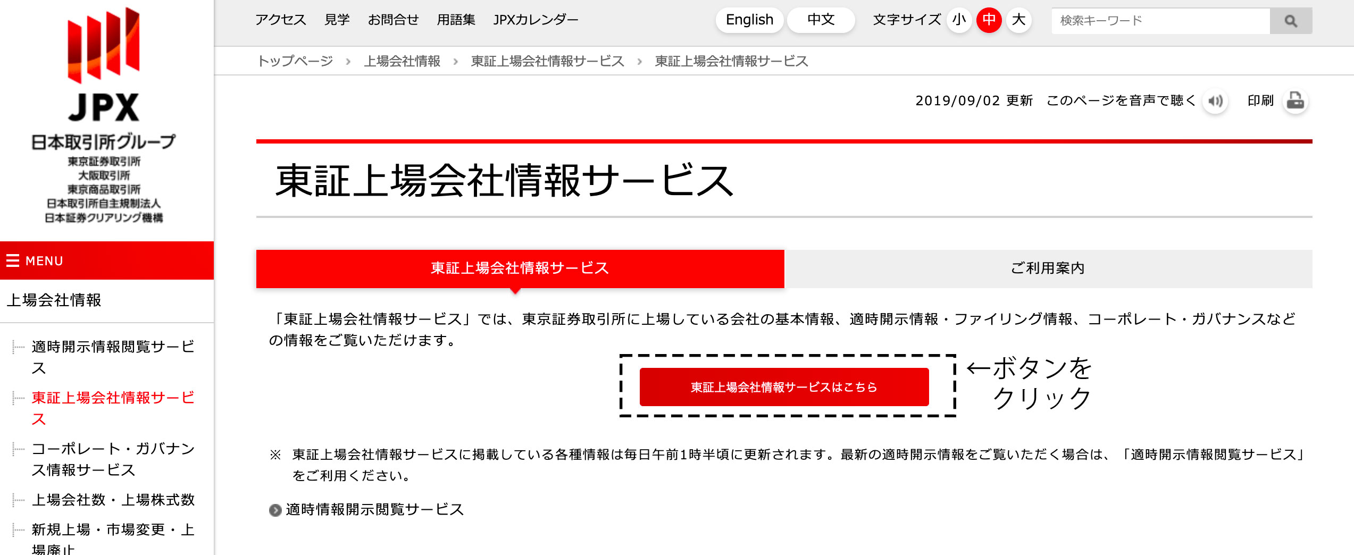
Task: Select medium font size 中
Action: pos(989,20)
